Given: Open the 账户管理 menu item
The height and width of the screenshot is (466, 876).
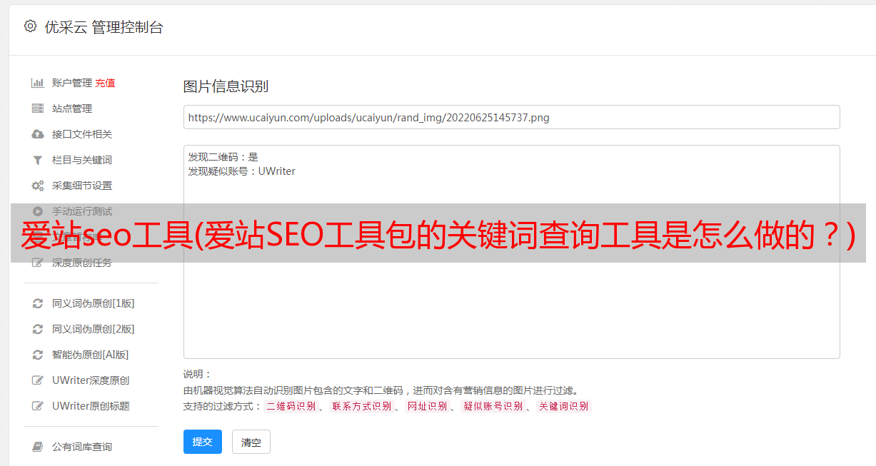Looking at the screenshot, I should click(x=72, y=83).
